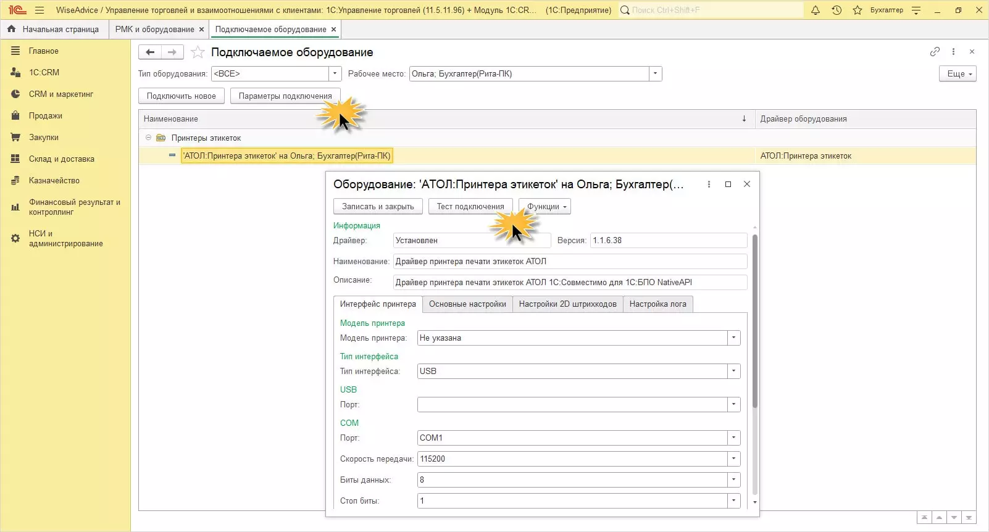Open the Казначейство section
Viewport: 989px width, 532px height.
point(54,181)
